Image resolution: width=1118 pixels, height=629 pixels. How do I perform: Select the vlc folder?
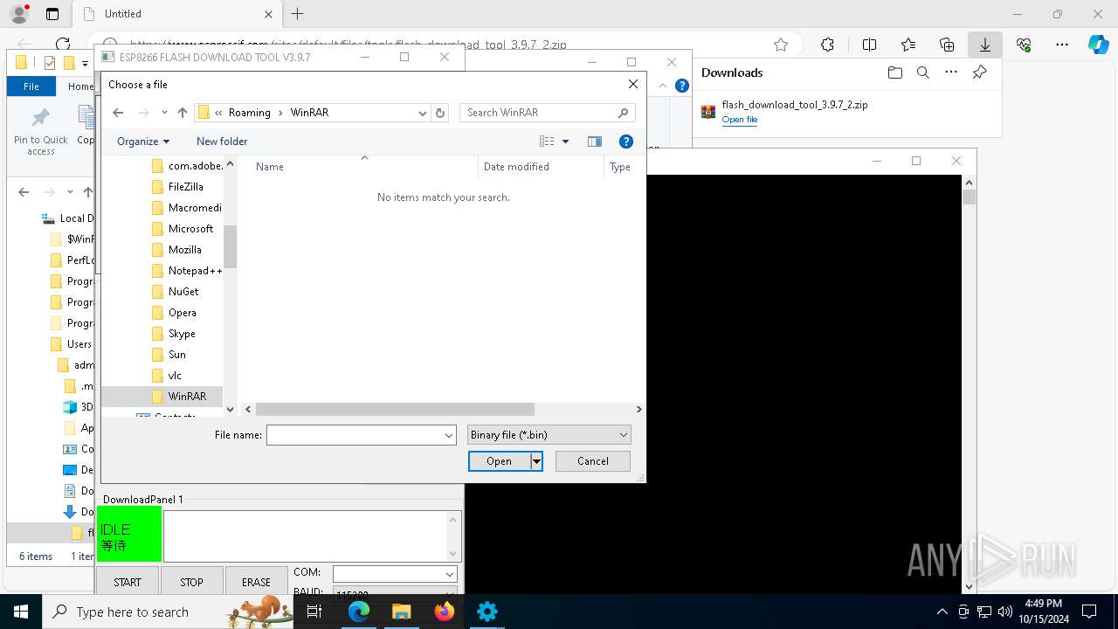(167, 376)
